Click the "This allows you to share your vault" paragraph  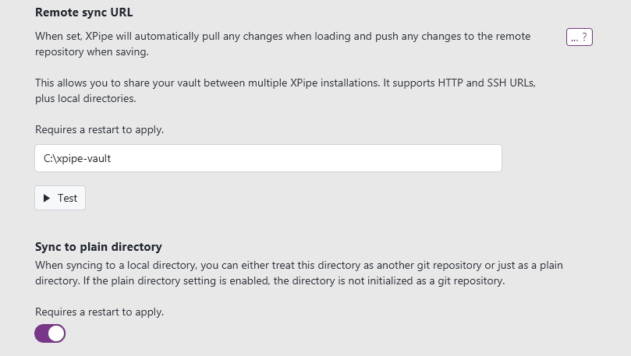(x=285, y=83)
